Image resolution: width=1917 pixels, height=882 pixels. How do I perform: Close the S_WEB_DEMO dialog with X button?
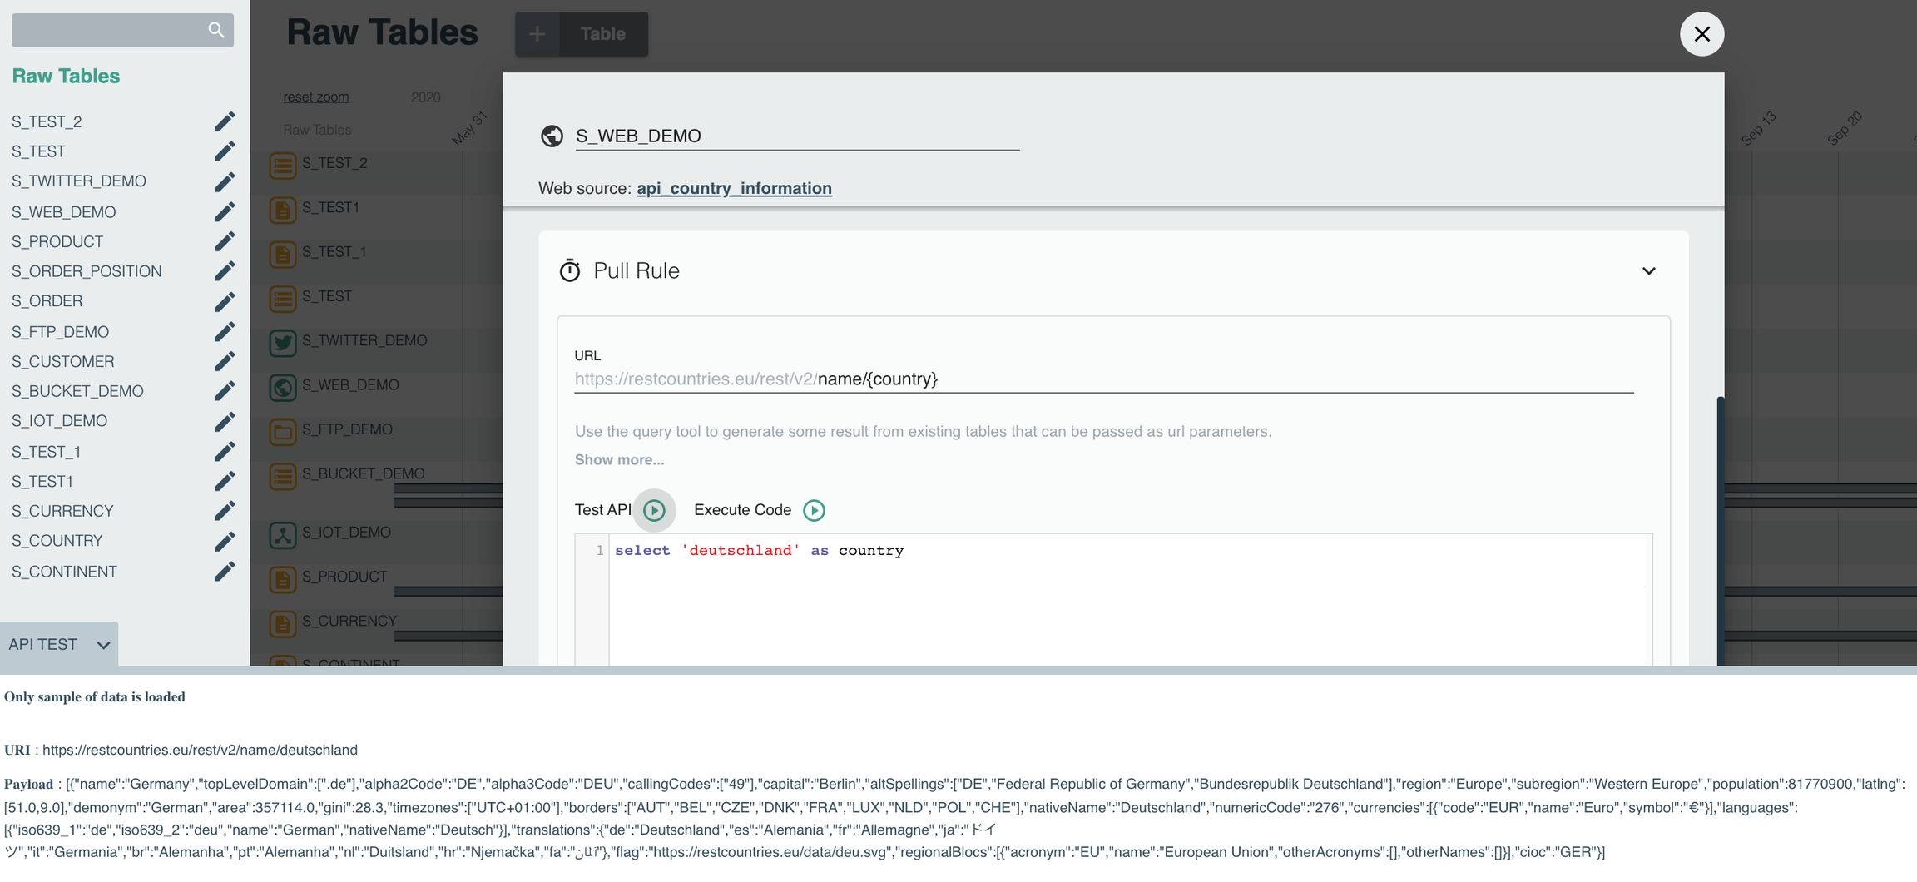(1702, 34)
